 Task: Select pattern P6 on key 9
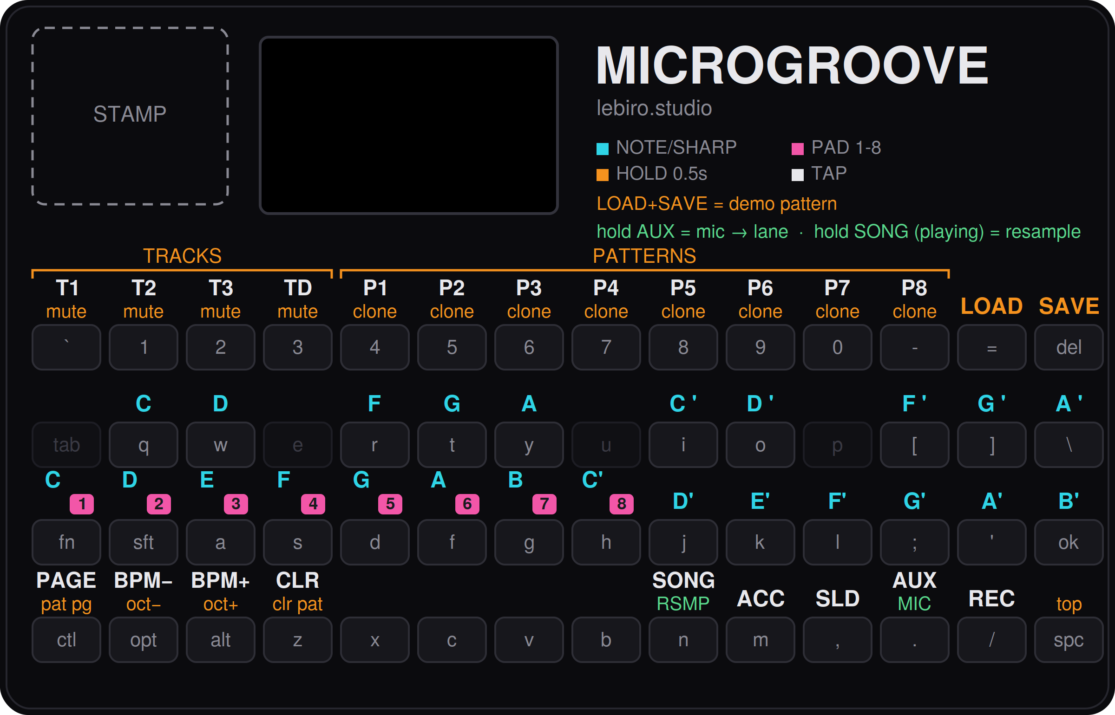click(761, 347)
